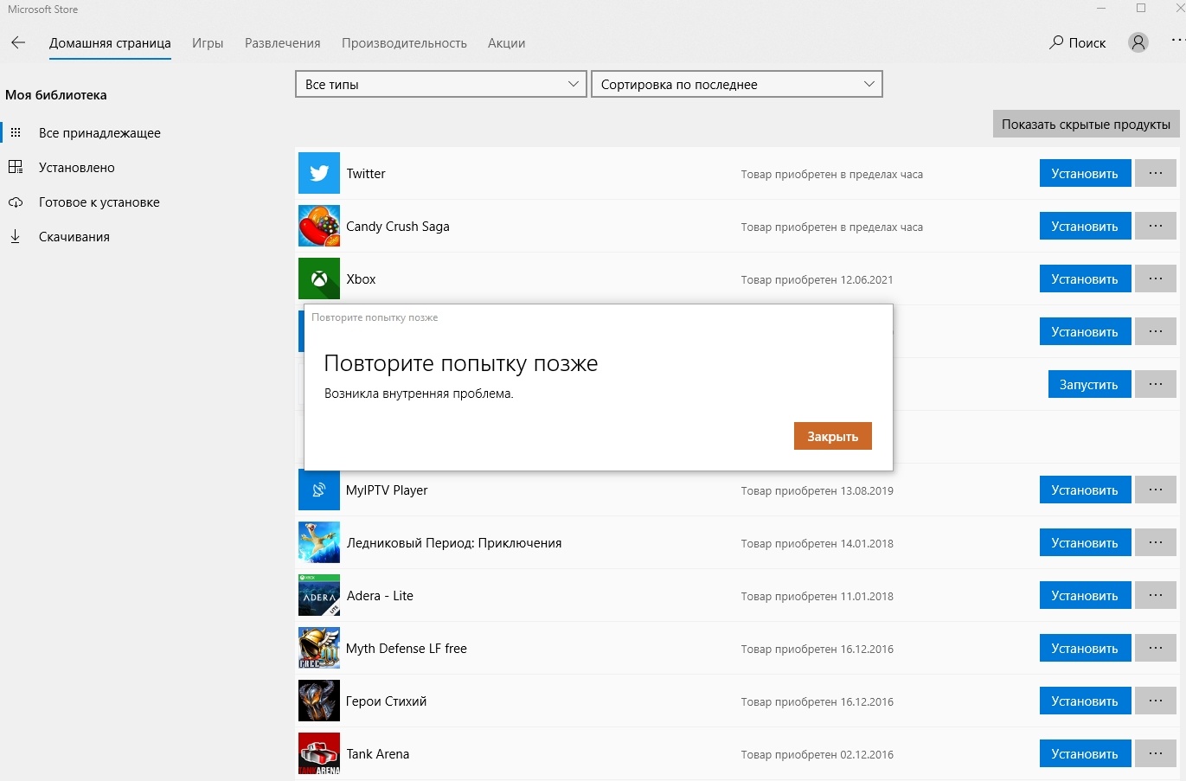Click the Twitter app icon

(319, 173)
